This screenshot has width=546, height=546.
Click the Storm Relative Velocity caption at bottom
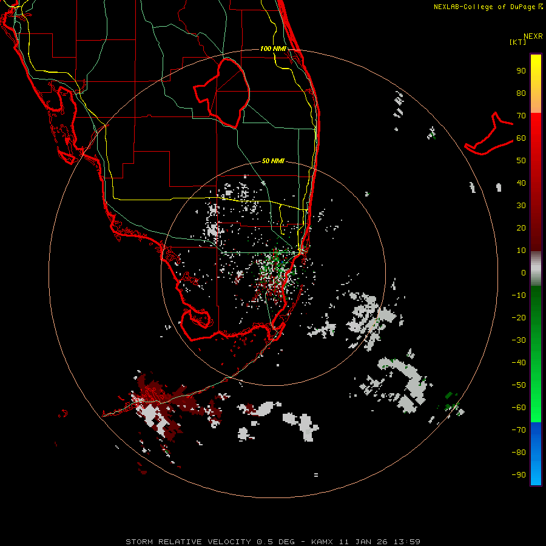point(273,542)
